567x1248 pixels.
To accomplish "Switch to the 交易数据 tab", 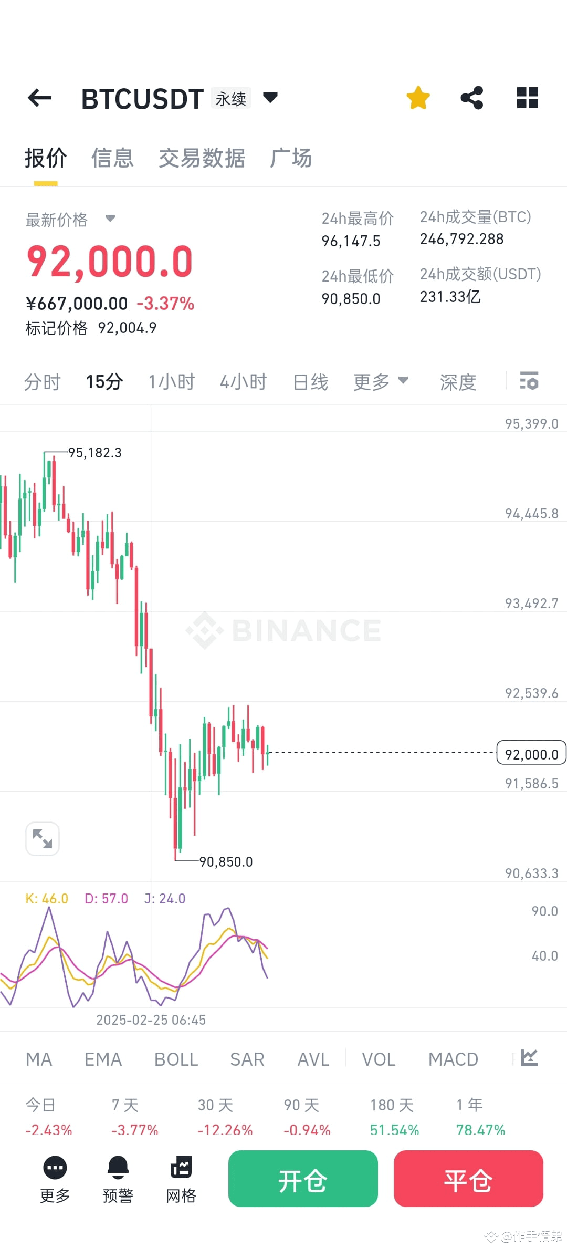I will point(202,158).
